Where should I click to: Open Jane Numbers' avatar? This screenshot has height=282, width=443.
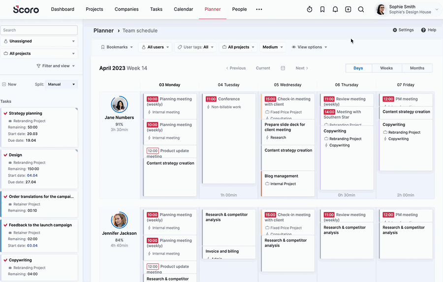[x=119, y=104]
